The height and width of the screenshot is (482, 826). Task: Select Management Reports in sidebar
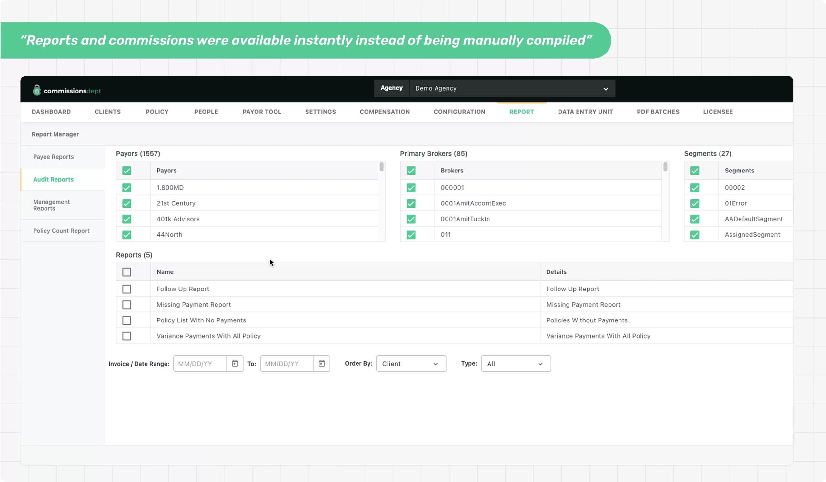51,205
